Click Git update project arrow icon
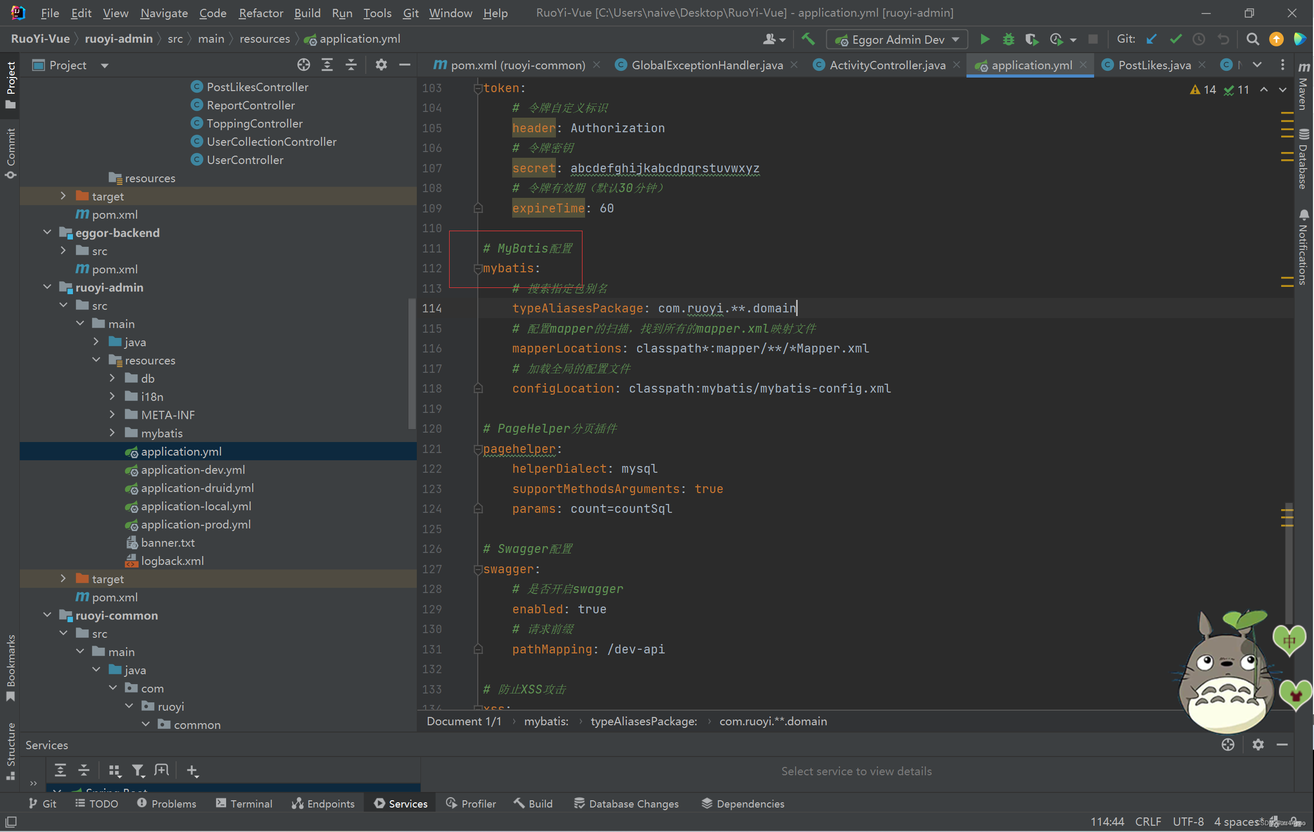Screen dimensions: 1314x832 (1151, 39)
